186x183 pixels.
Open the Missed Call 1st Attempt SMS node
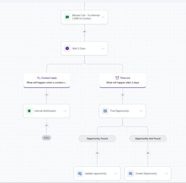(x=85, y=17)
